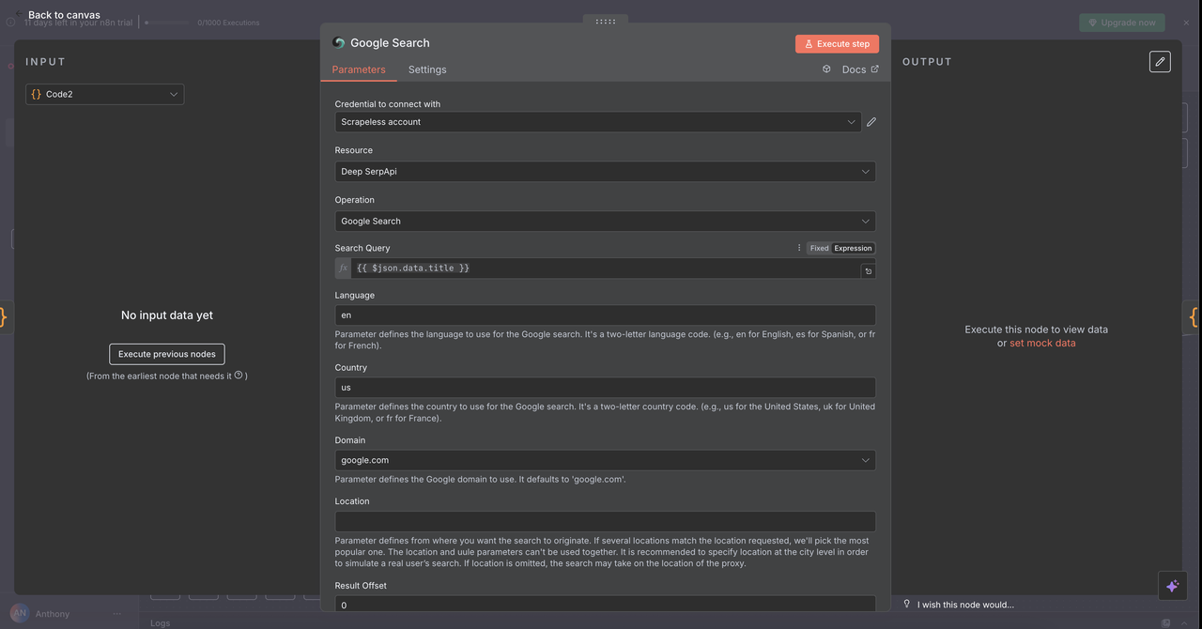The width and height of the screenshot is (1202, 629).
Task: Click the Search Query expression field
Action: (x=606, y=268)
